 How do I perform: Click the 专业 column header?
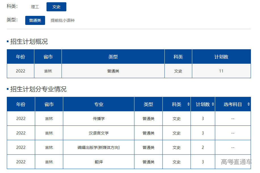[99, 104]
